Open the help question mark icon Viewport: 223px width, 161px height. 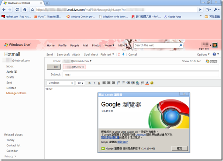point(214,54)
